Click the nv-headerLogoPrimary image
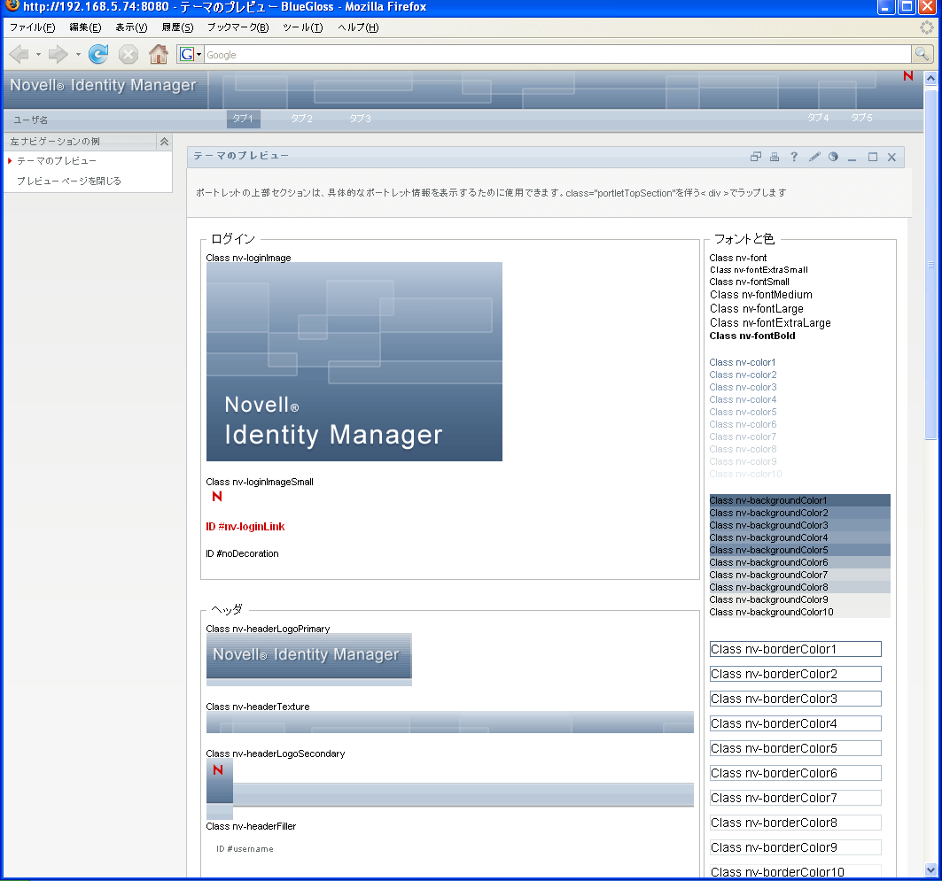Screen dimensions: 942x881 (308, 660)
